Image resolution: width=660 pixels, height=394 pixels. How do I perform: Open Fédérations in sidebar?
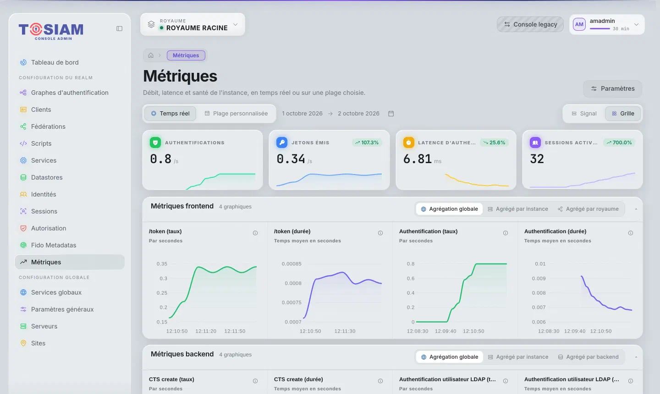[x=70, y=126]
